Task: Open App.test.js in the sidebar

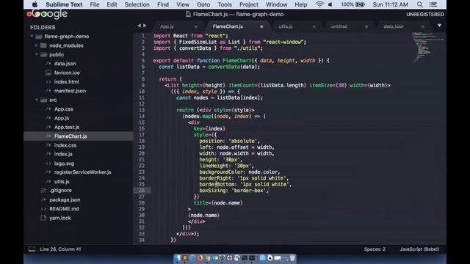Action: click(x=67, y=127)
